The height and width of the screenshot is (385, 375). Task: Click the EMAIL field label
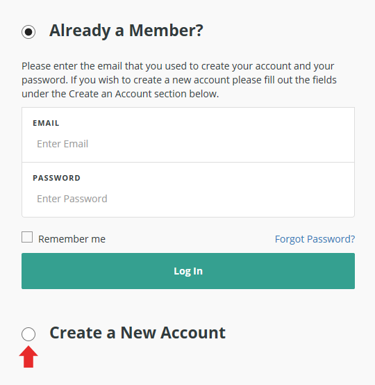pyautogui.click(x=46, y=123)
